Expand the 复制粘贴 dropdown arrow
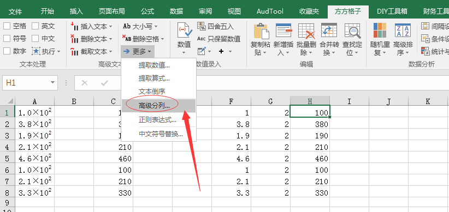 click(264, 52)
